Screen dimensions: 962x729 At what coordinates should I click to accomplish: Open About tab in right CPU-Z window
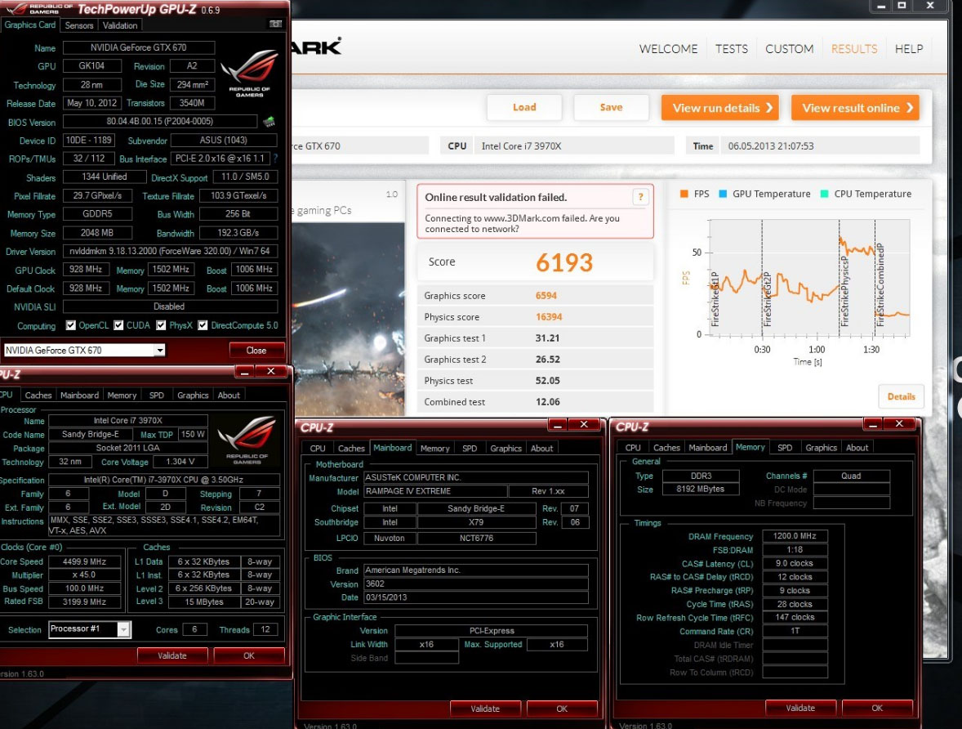tap(857, 448)
